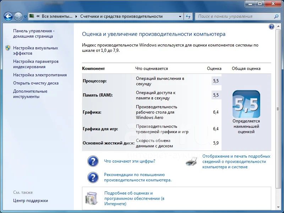Screen dimensions: 284x213
Task: Click the magnifying glass search icon
Action: pyautogui.click(x=276, y=16)
